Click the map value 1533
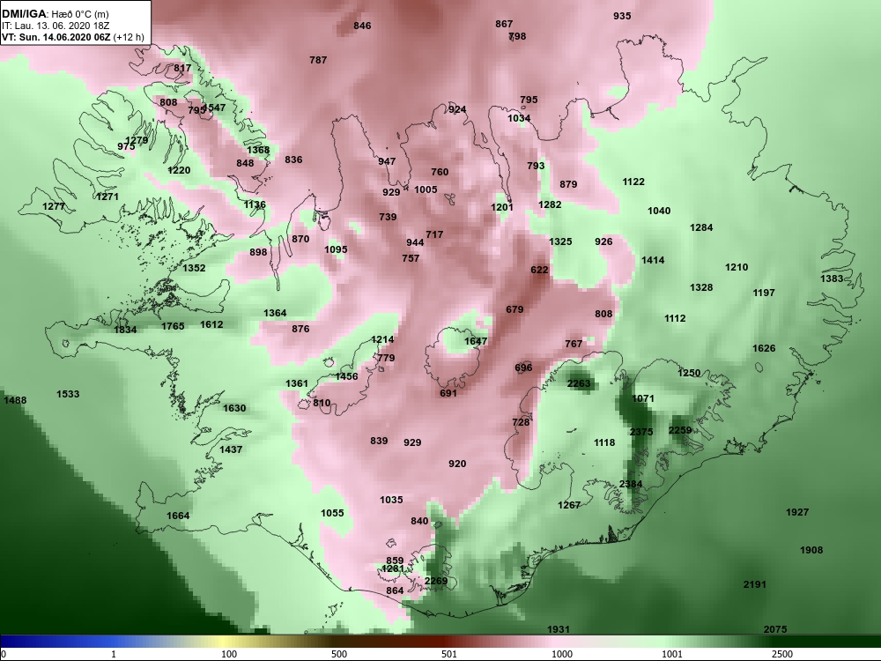Screen dimensions: 881x661 68,394
